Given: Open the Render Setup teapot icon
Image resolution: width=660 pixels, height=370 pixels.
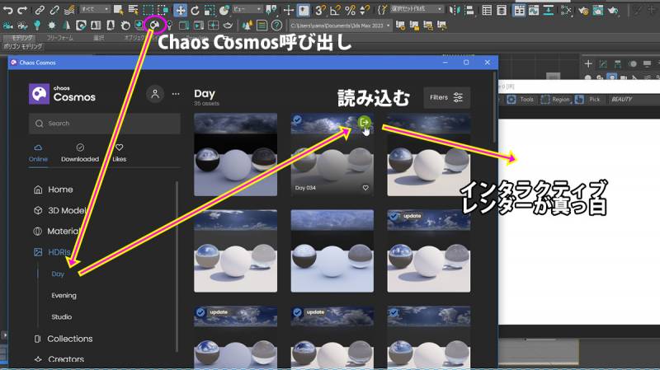Looking at the screenshot, I should [x=583, y=10].
